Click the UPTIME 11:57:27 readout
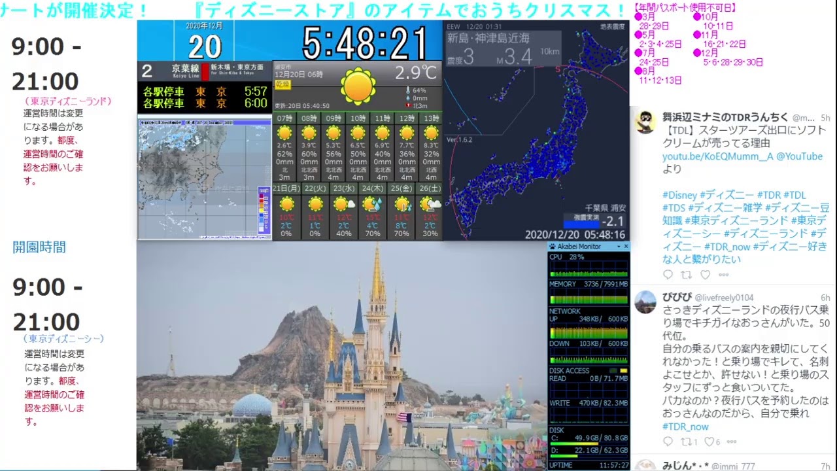The image size is (837, 471). pyautogui.click(x=589, y=465)
